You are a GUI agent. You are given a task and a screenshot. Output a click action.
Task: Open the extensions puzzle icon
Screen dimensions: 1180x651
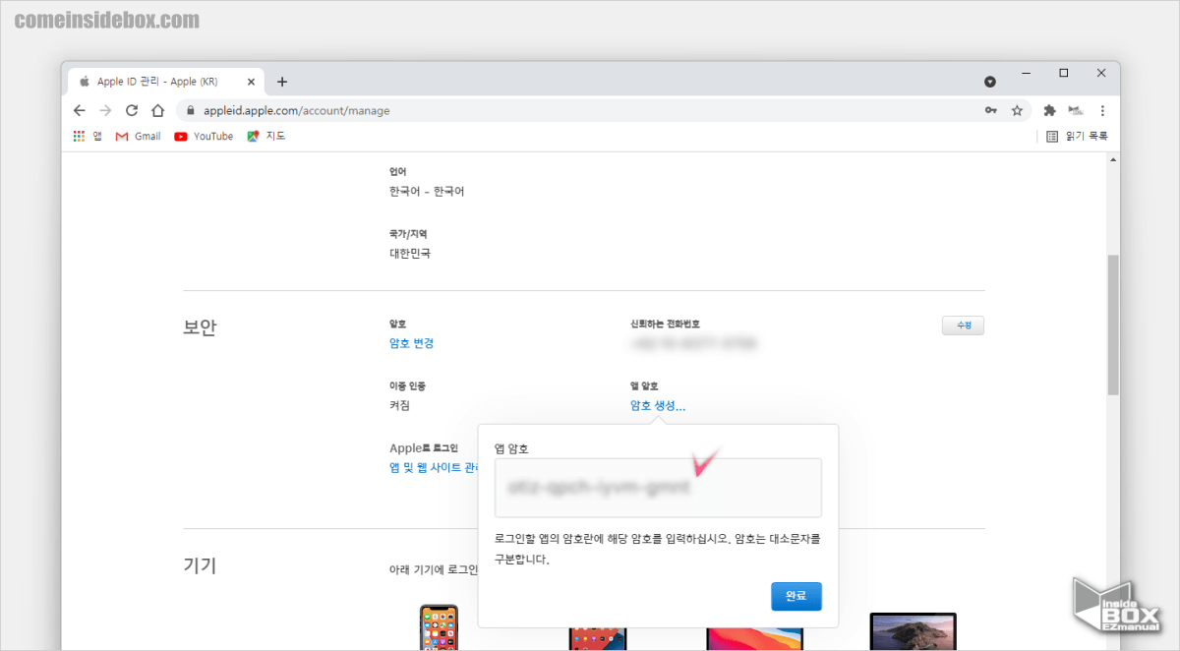pos(1049,110)
